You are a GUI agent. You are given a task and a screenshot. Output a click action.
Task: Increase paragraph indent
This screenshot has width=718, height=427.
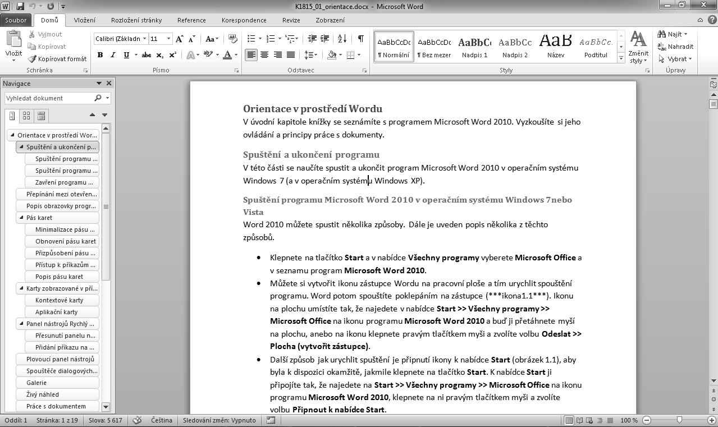pyautogui.click(x=324, y=39)
